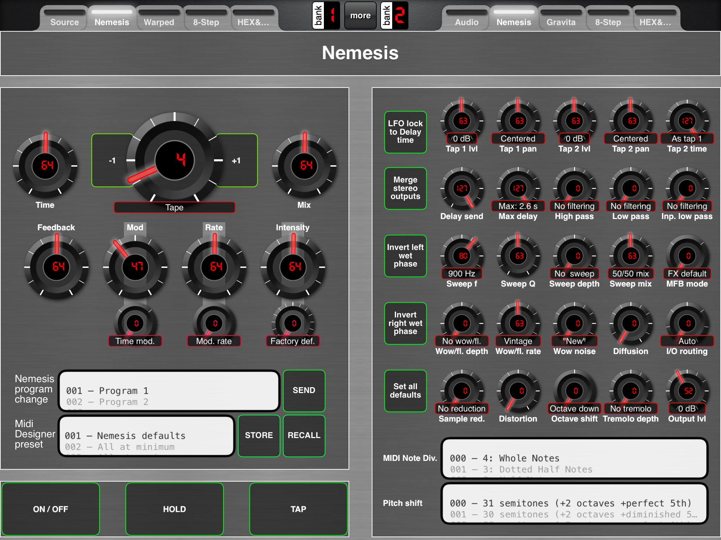This screenshot has height=540, width=721.
Task: Switch to the Warped tab
Action: (159, 18)
